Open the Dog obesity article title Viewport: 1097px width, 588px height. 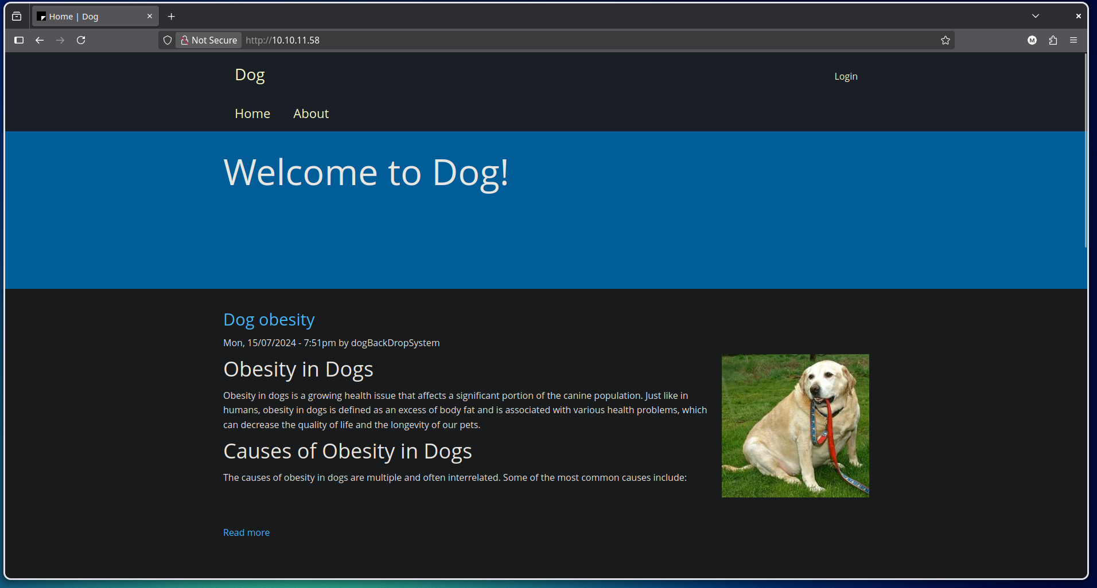269,319
